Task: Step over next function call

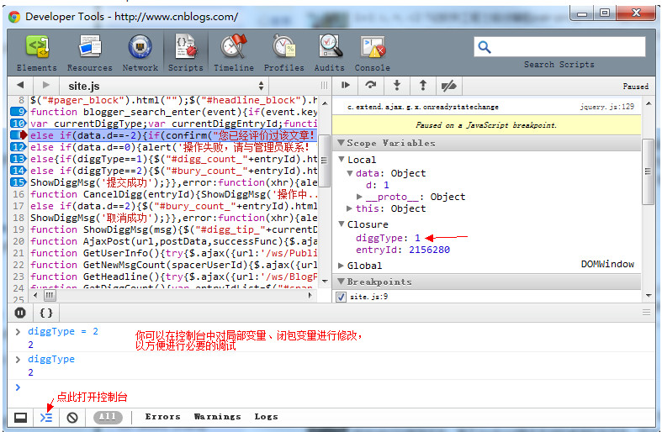Action: [371, 85]
